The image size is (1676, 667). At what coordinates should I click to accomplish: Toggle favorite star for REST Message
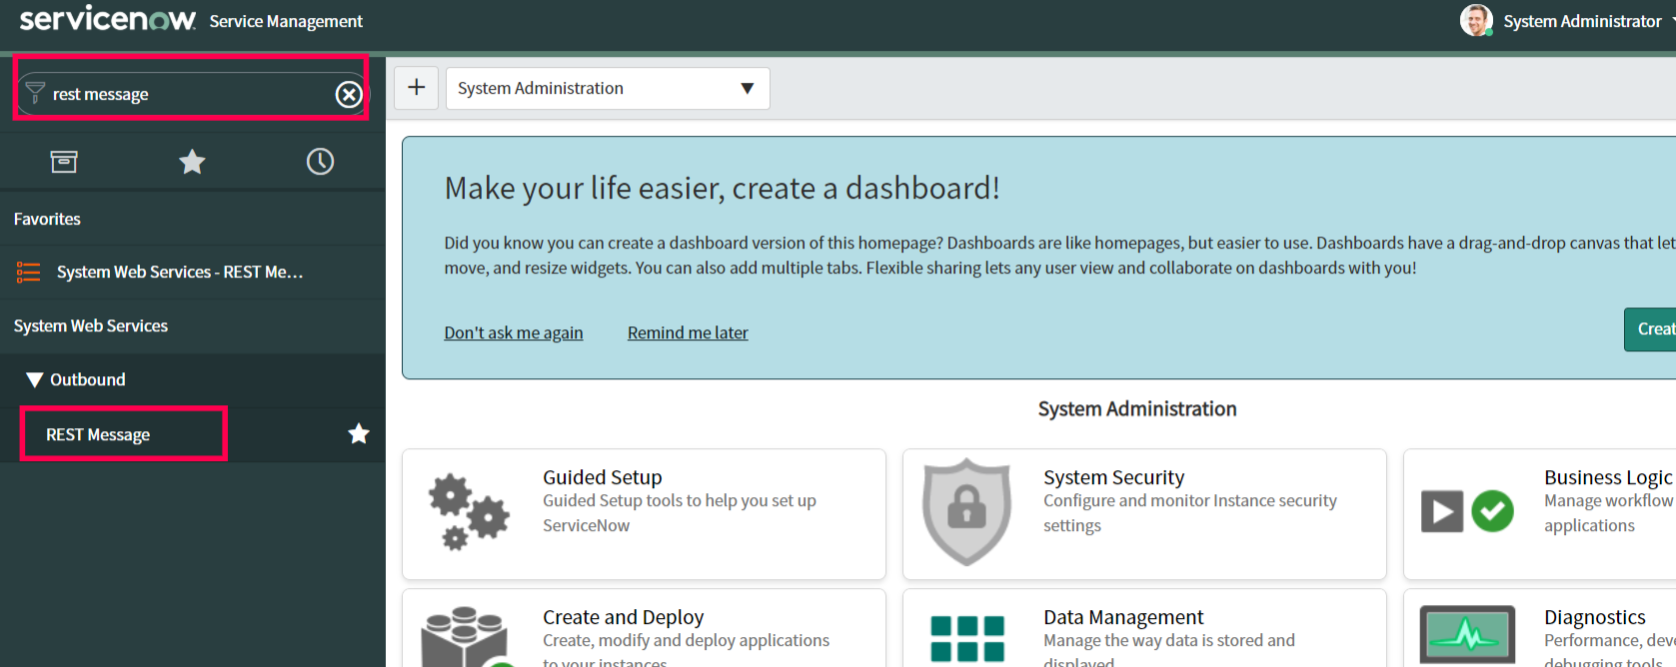(359, 433)
